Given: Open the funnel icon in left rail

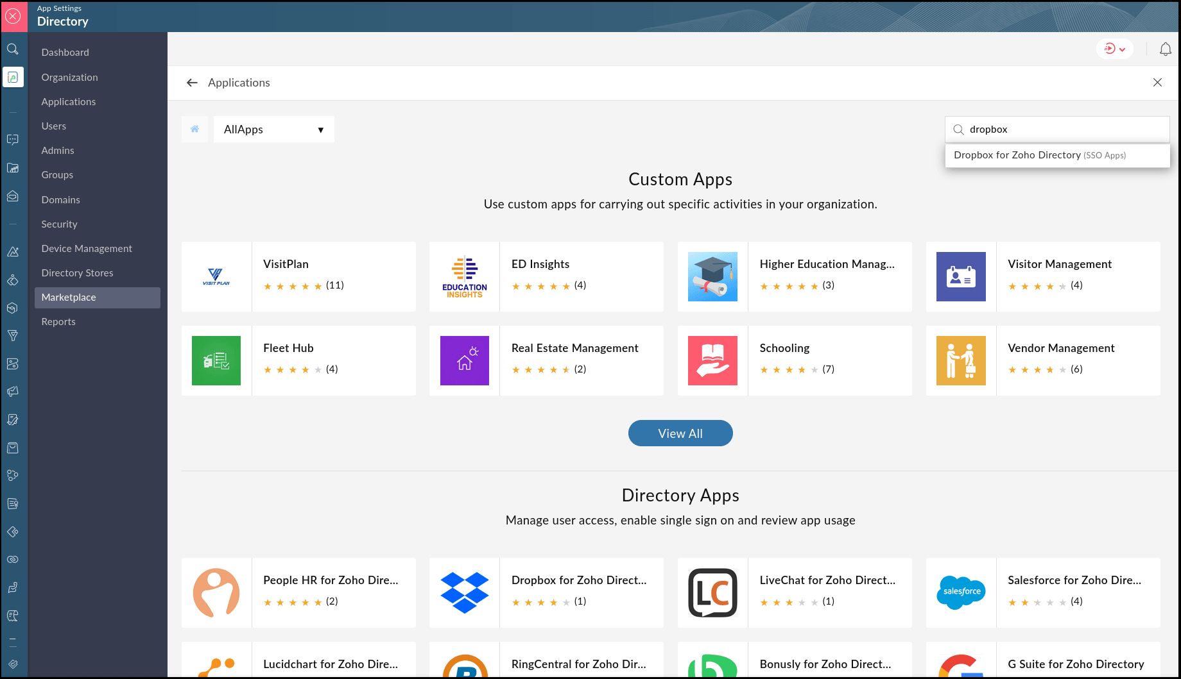Looking at the screenshot, I should coord(13,335).
